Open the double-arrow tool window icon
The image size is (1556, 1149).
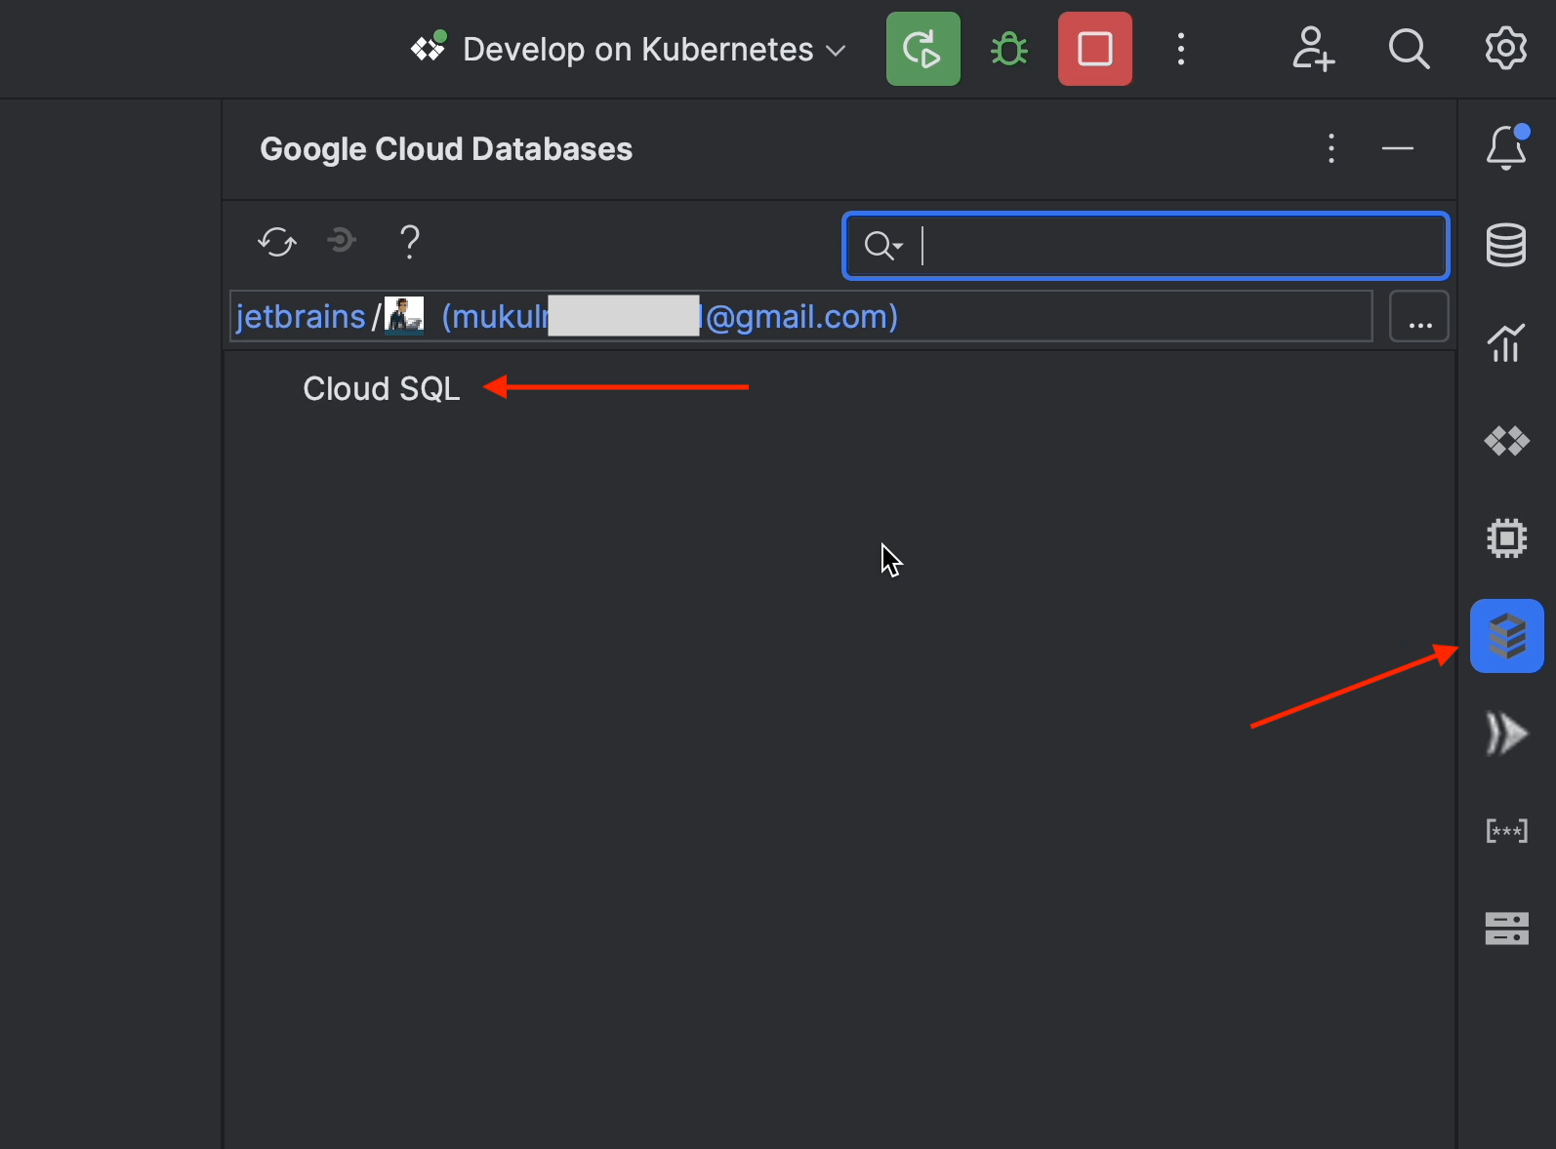pos(1505,733)
